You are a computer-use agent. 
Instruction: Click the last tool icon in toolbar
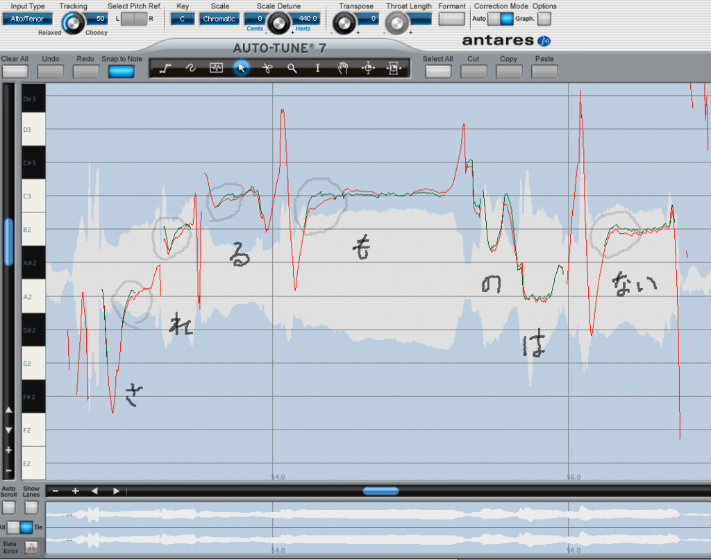394,69
